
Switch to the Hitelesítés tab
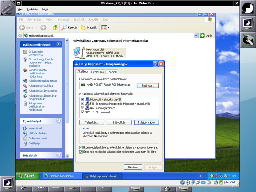click(97, 72)
